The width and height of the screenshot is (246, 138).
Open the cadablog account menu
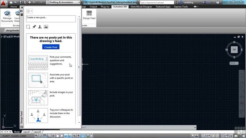pyautogui.click(x=188, y=3)
